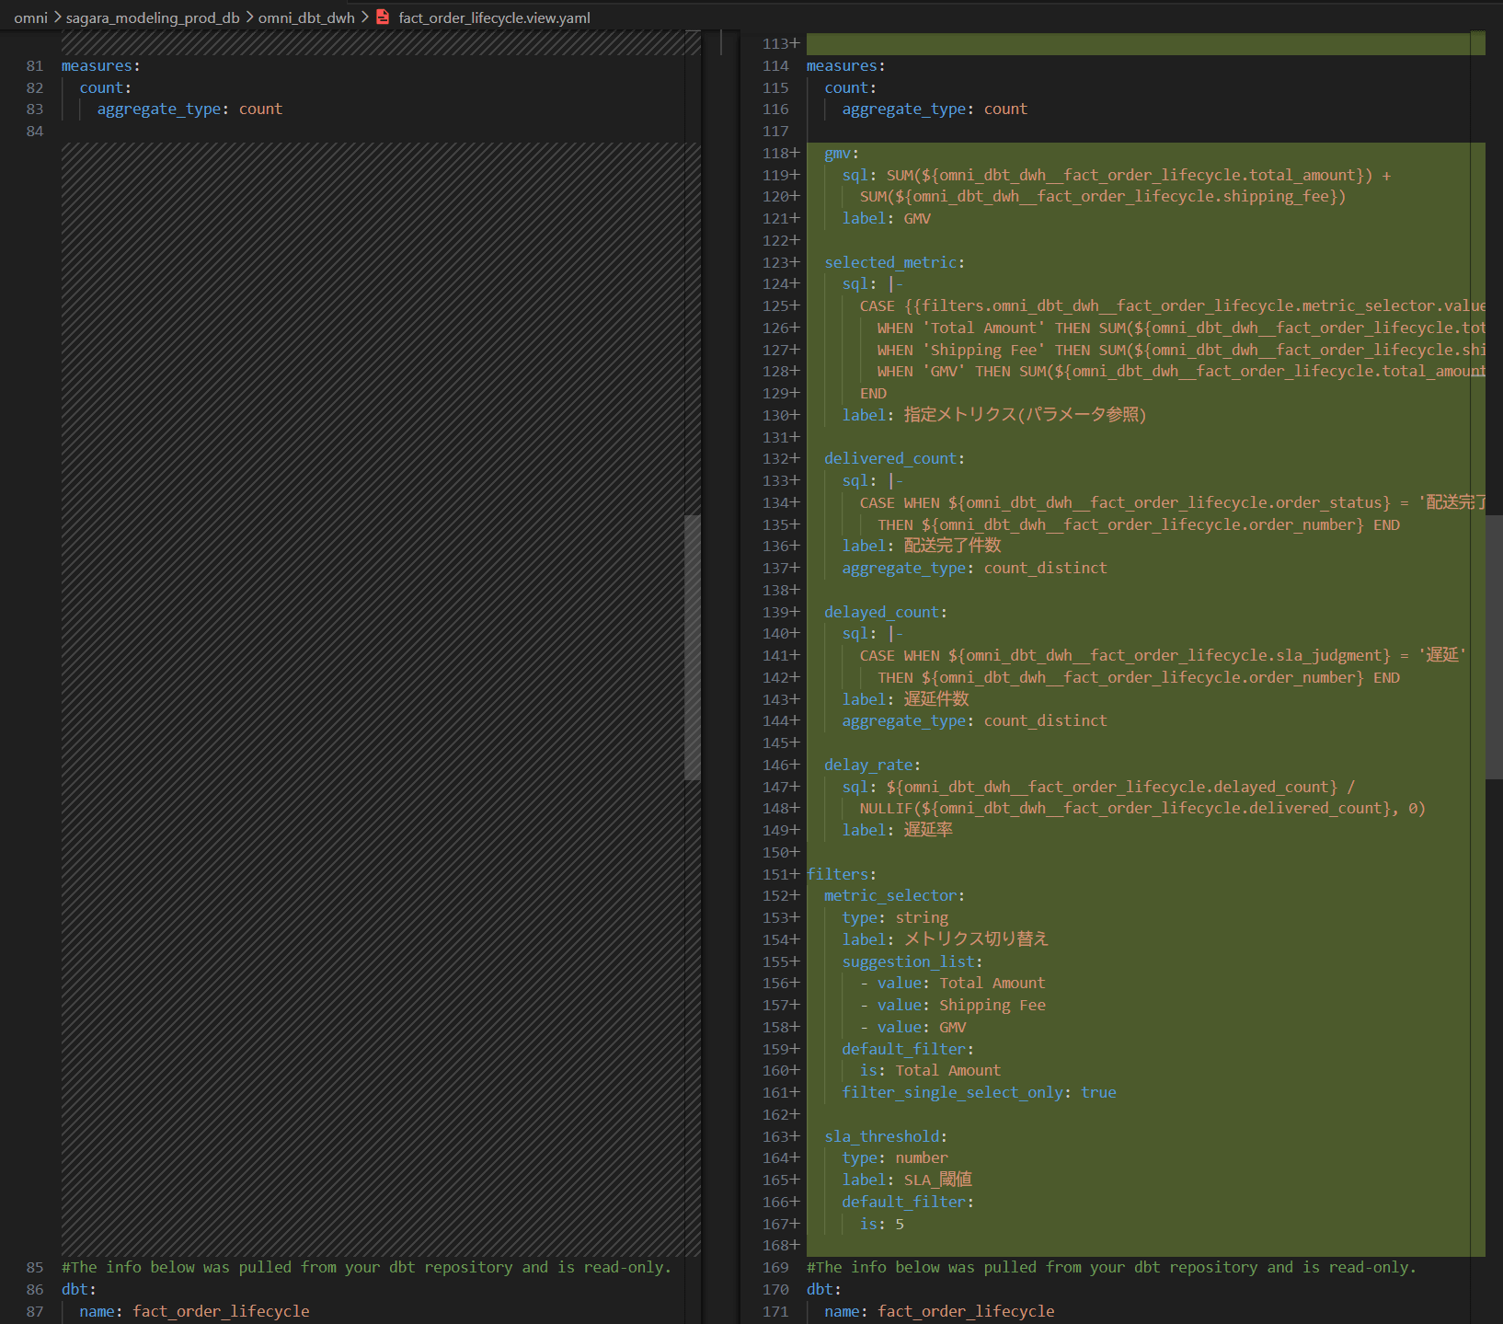
Task: Click line number 118 in right pane gutter
Action: [774, 153]
